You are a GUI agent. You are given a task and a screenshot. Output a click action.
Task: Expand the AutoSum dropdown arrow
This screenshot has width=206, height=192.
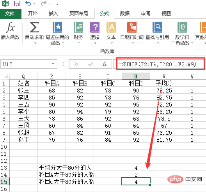(x=35, y=43)
